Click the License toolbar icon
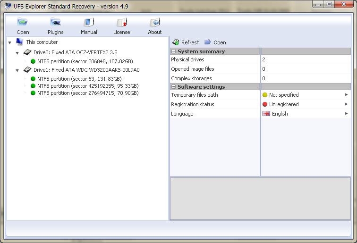Image resolution: width=357 pixels, height=243 pixels. (x=121, y=23)
